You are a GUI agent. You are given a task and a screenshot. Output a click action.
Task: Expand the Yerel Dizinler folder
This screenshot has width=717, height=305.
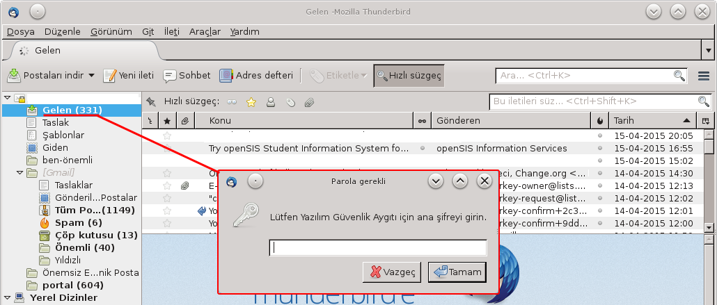click(x=7, y=298)
